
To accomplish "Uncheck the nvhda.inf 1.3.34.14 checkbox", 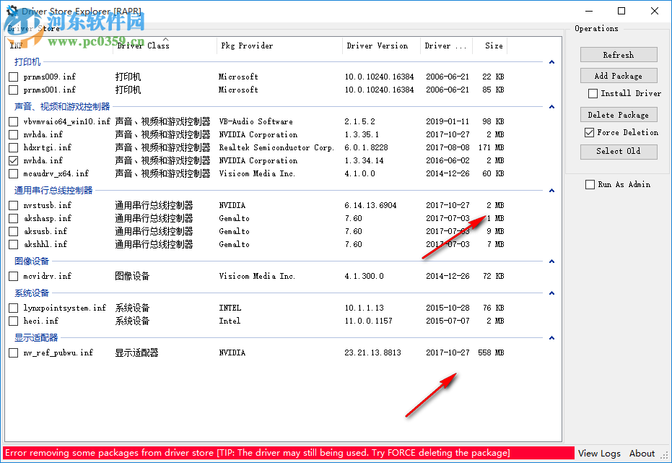I will (13, 161).
